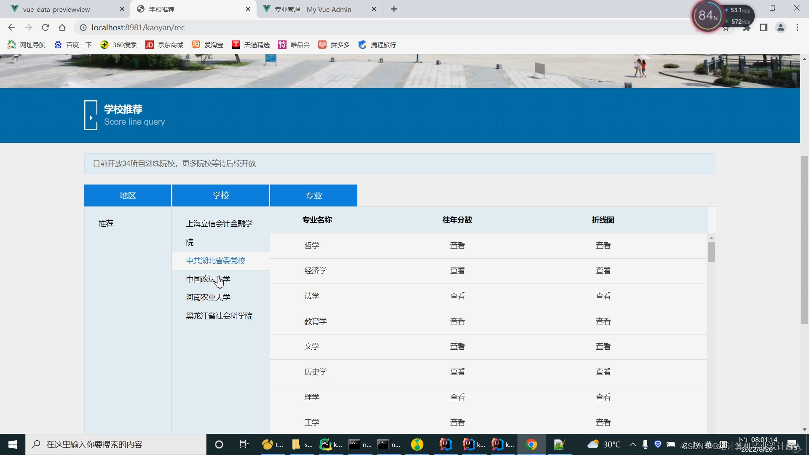809x455 pixels.
Task: Open the Windows Start menu
Action: pyautogui.click(x=13, y=444)
